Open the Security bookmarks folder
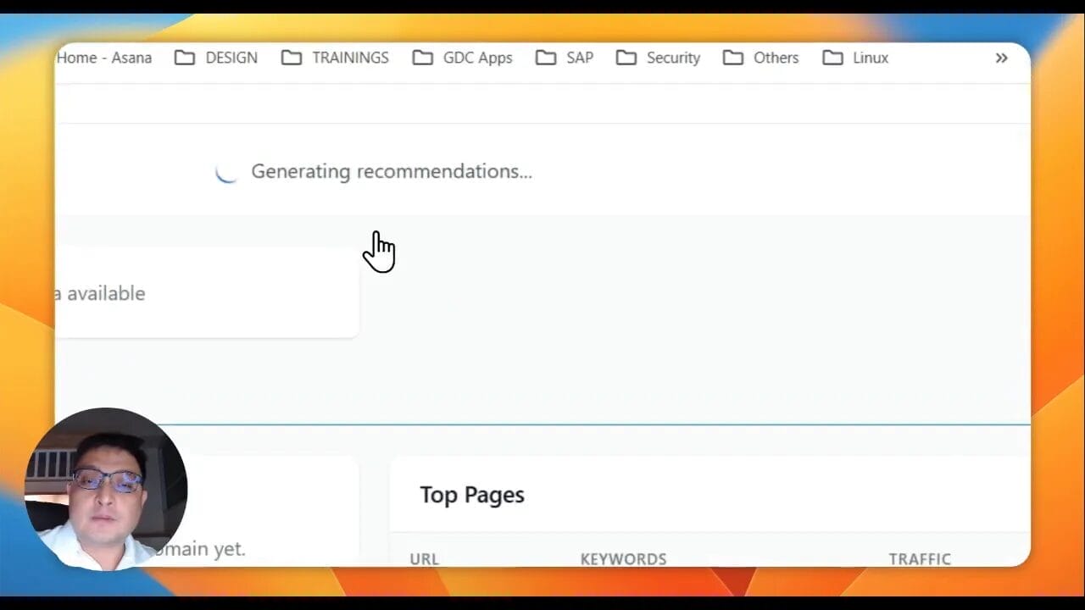This screenshot has height=610, width=1085. click(673, 57)
